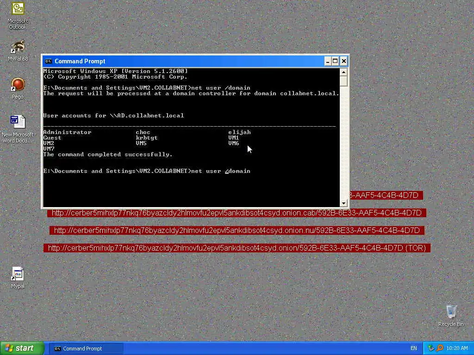
Task: Open the Microsoft Outlook desktop icon
Action: coord(18,16)
